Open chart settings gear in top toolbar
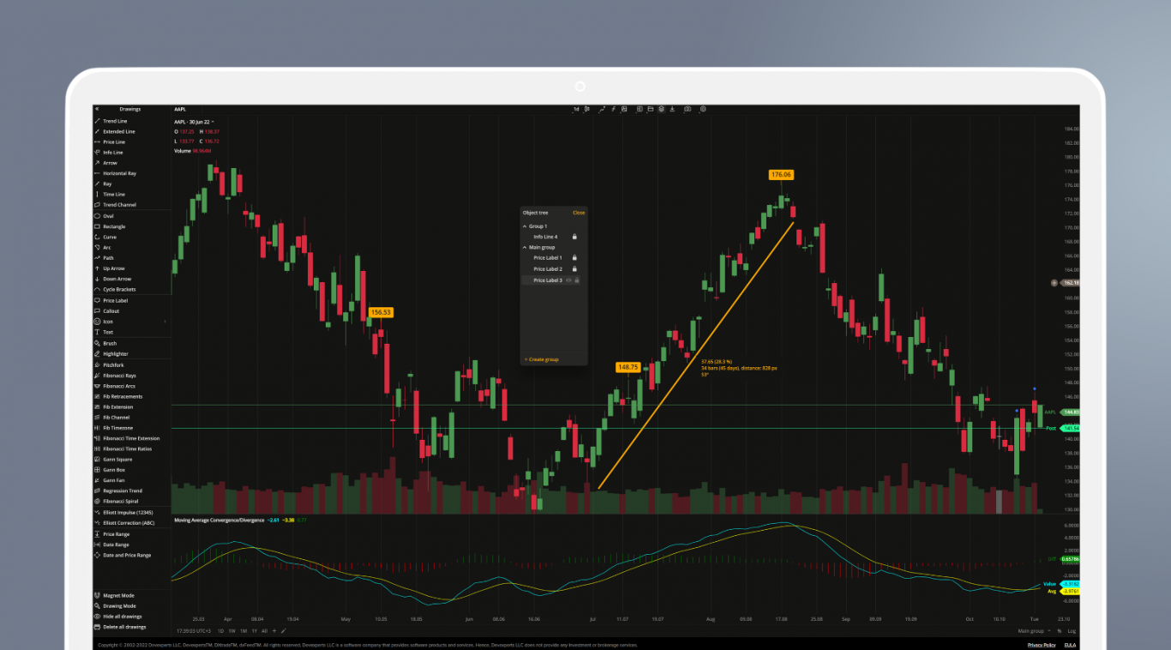The image size is (1171, 650). click(703, 109)
